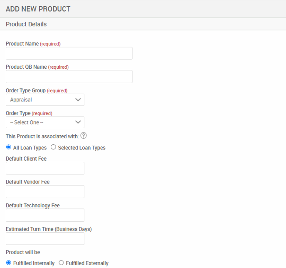The height and width of the screenshot is (268, 286).
Task: Choose the Selected Loan Types option
Action: point(53,147)
